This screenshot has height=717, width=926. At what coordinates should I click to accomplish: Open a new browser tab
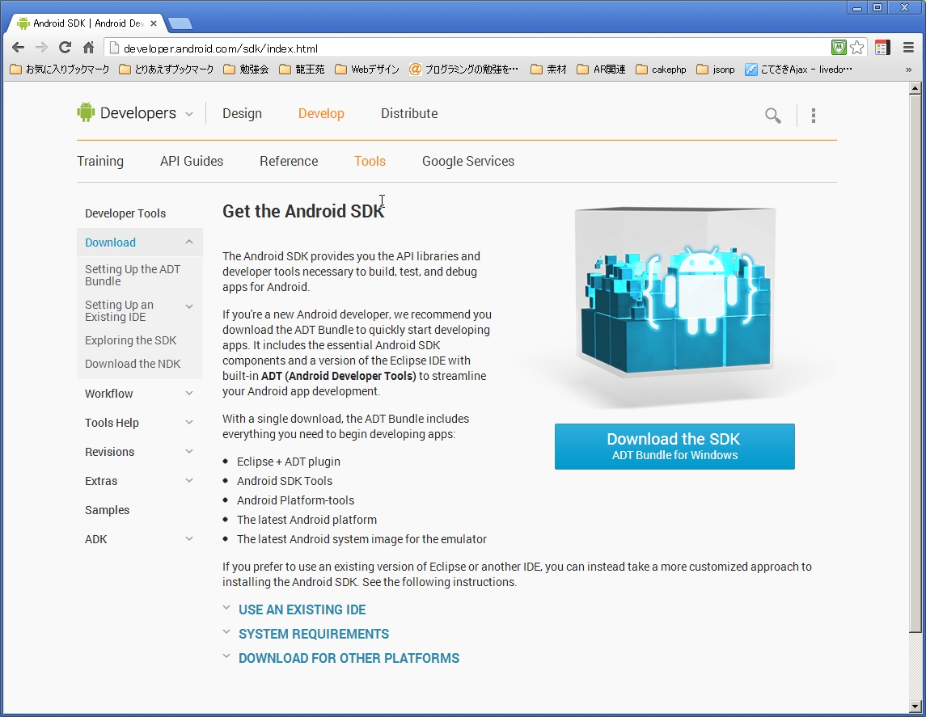point(180,23)
